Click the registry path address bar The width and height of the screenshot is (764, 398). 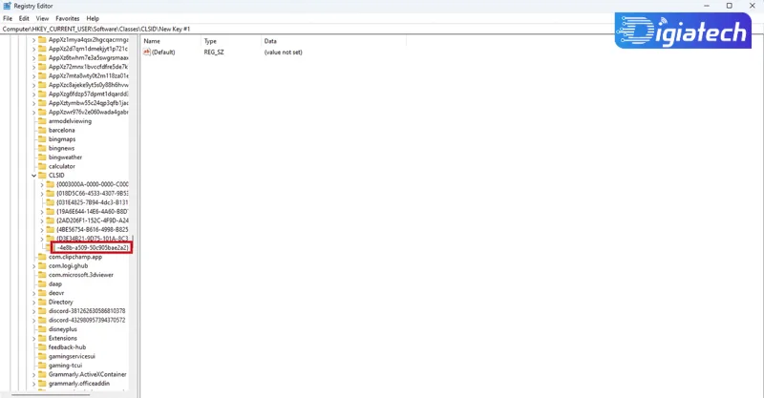point(382,29)
